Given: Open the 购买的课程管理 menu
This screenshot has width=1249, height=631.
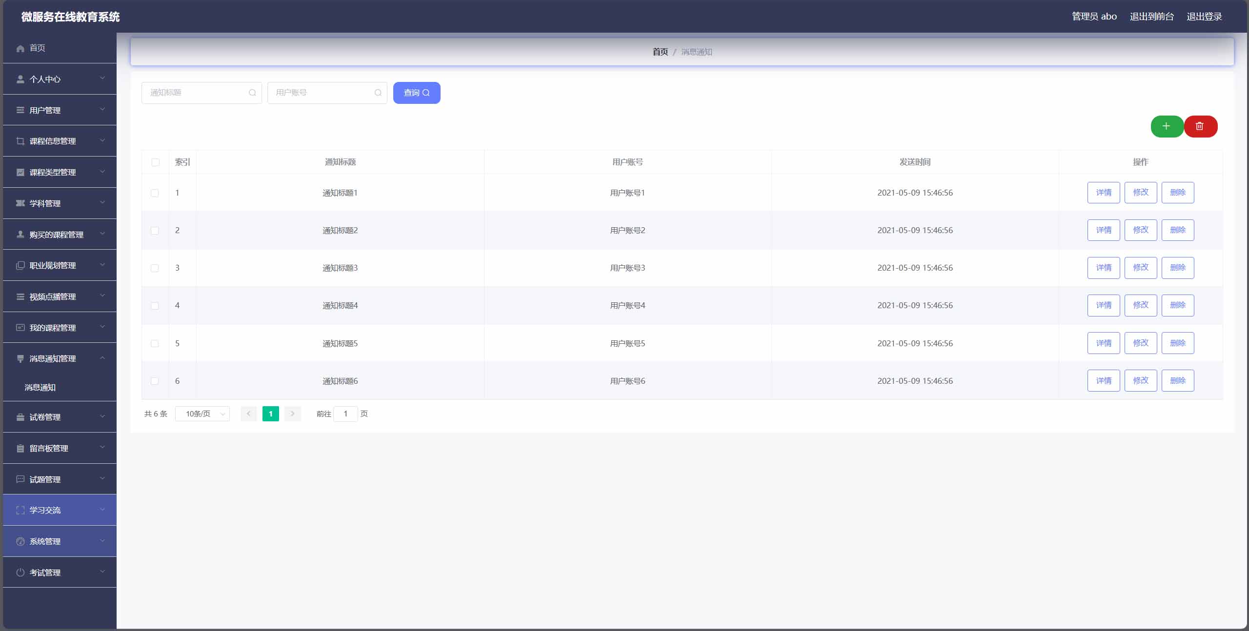Looking at the screenshot, I should [60, 235].
